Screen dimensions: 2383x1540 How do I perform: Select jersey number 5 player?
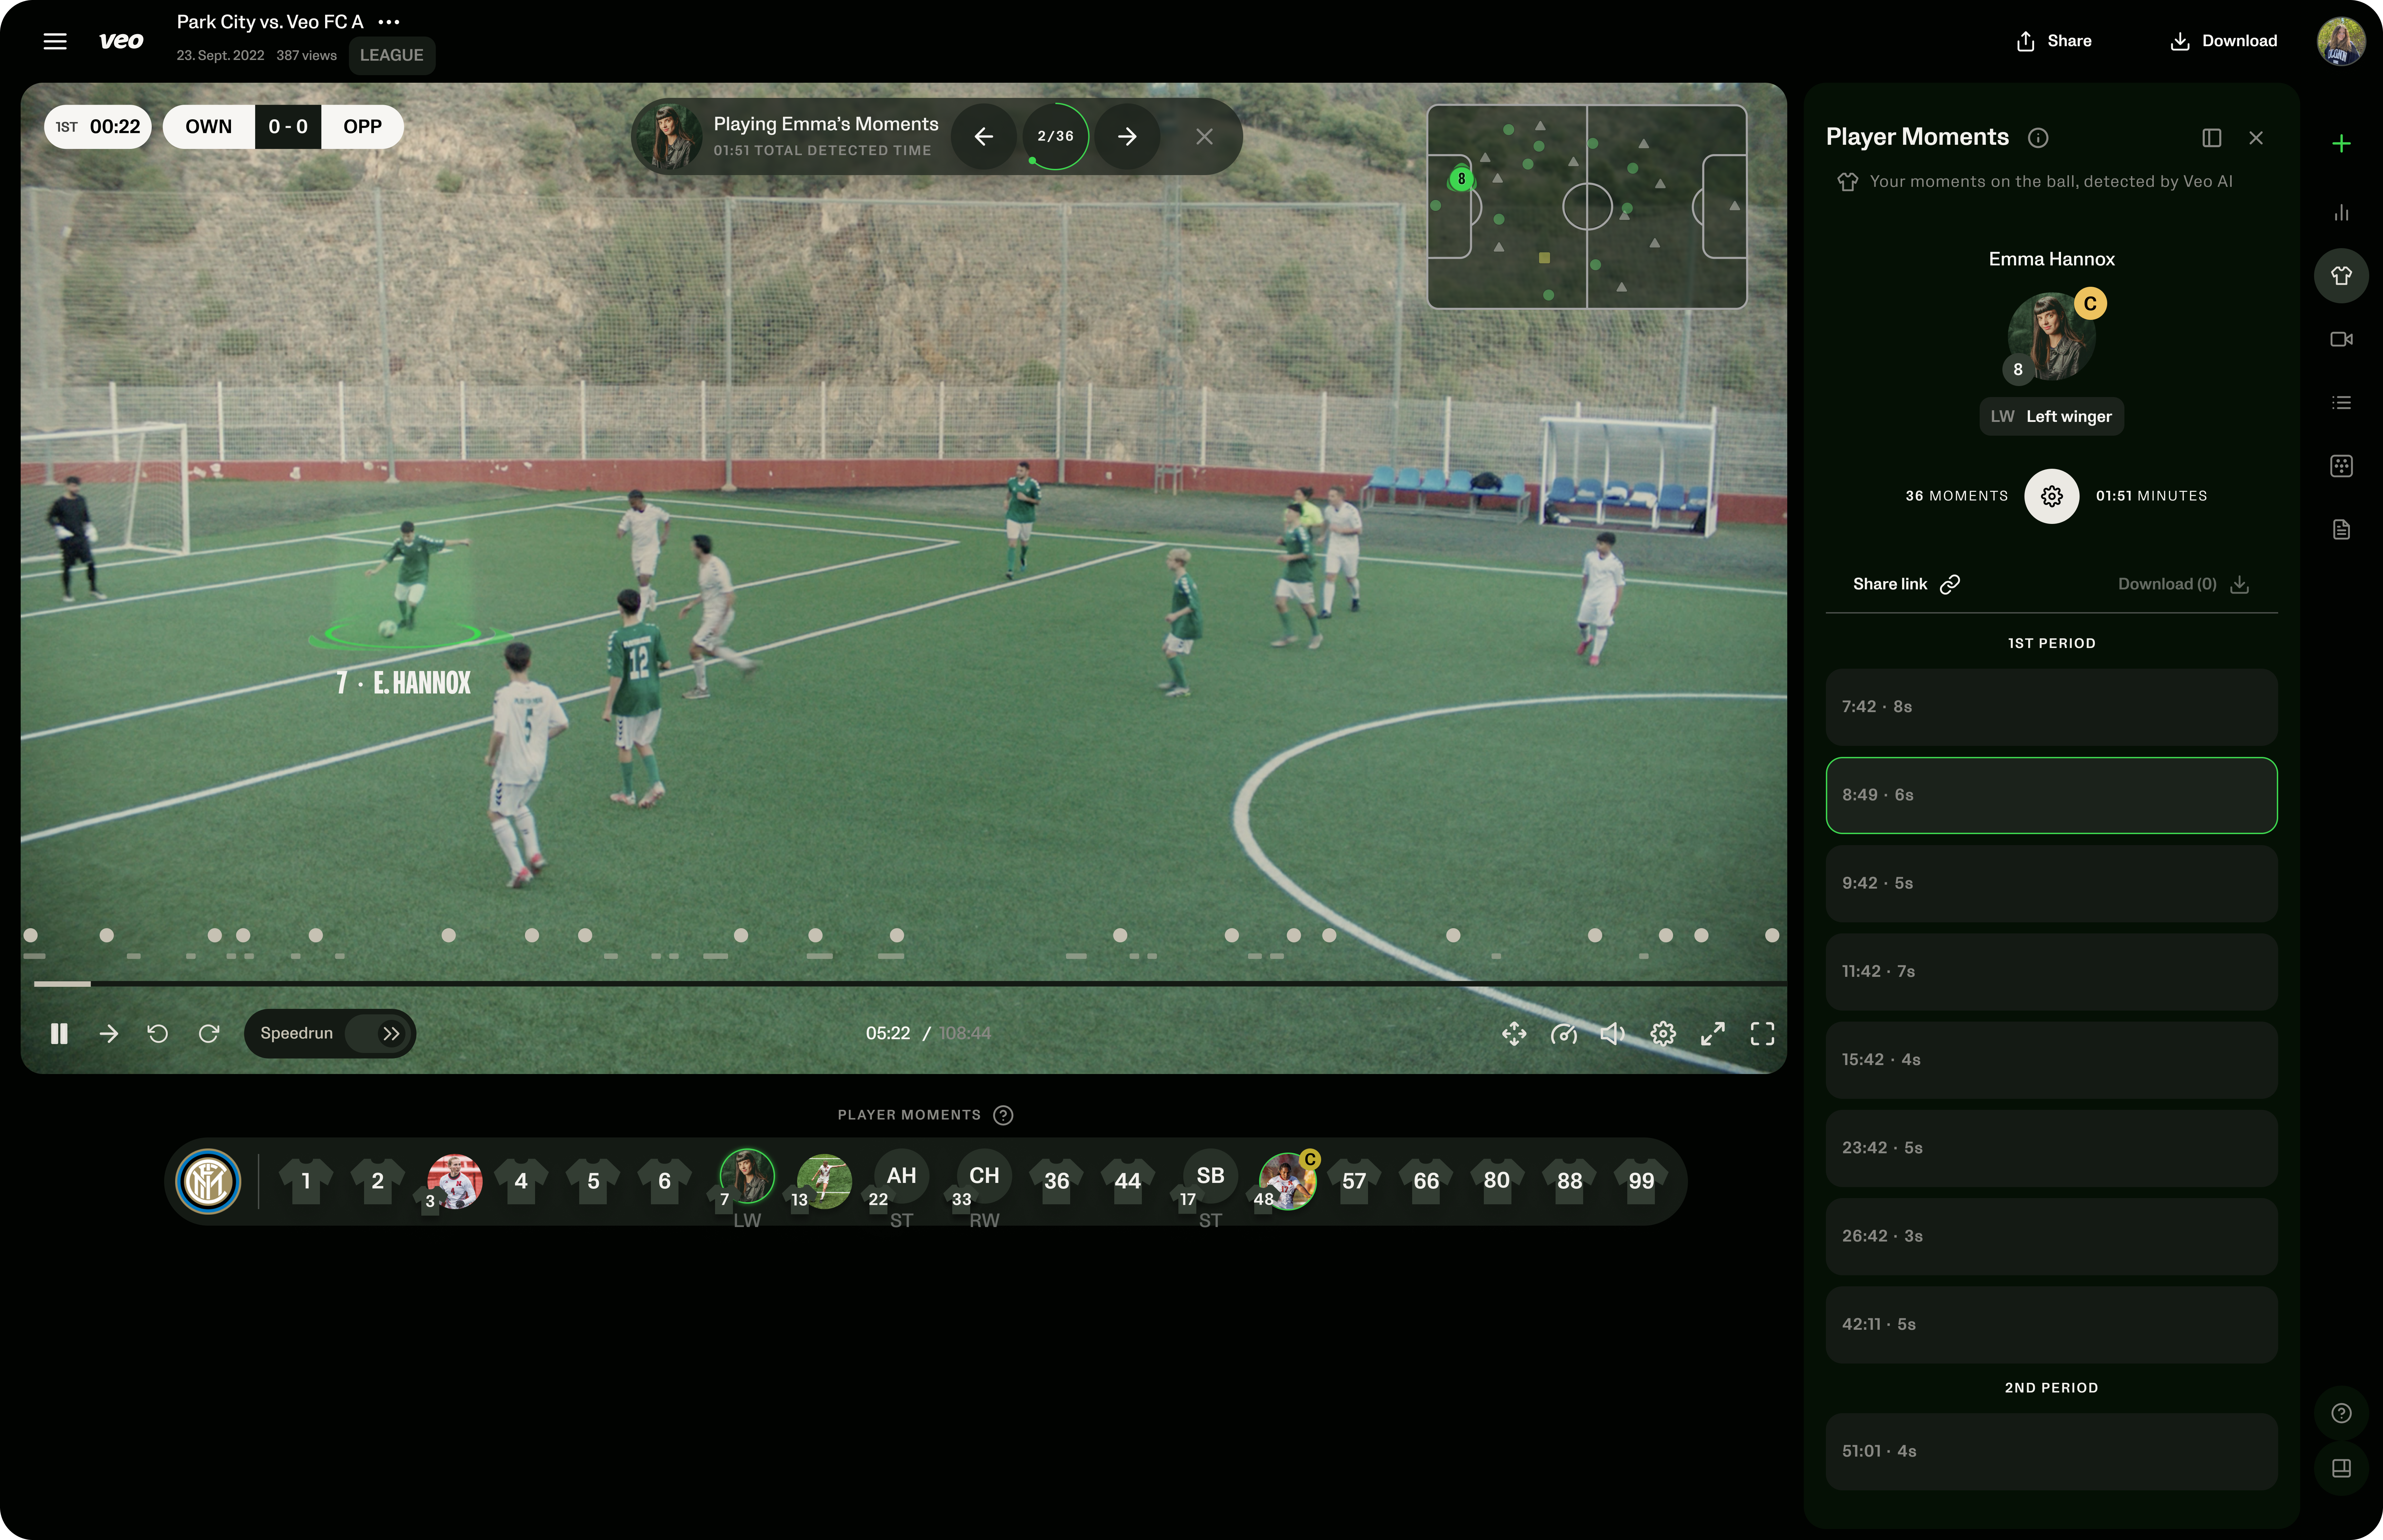point(593,1181)
